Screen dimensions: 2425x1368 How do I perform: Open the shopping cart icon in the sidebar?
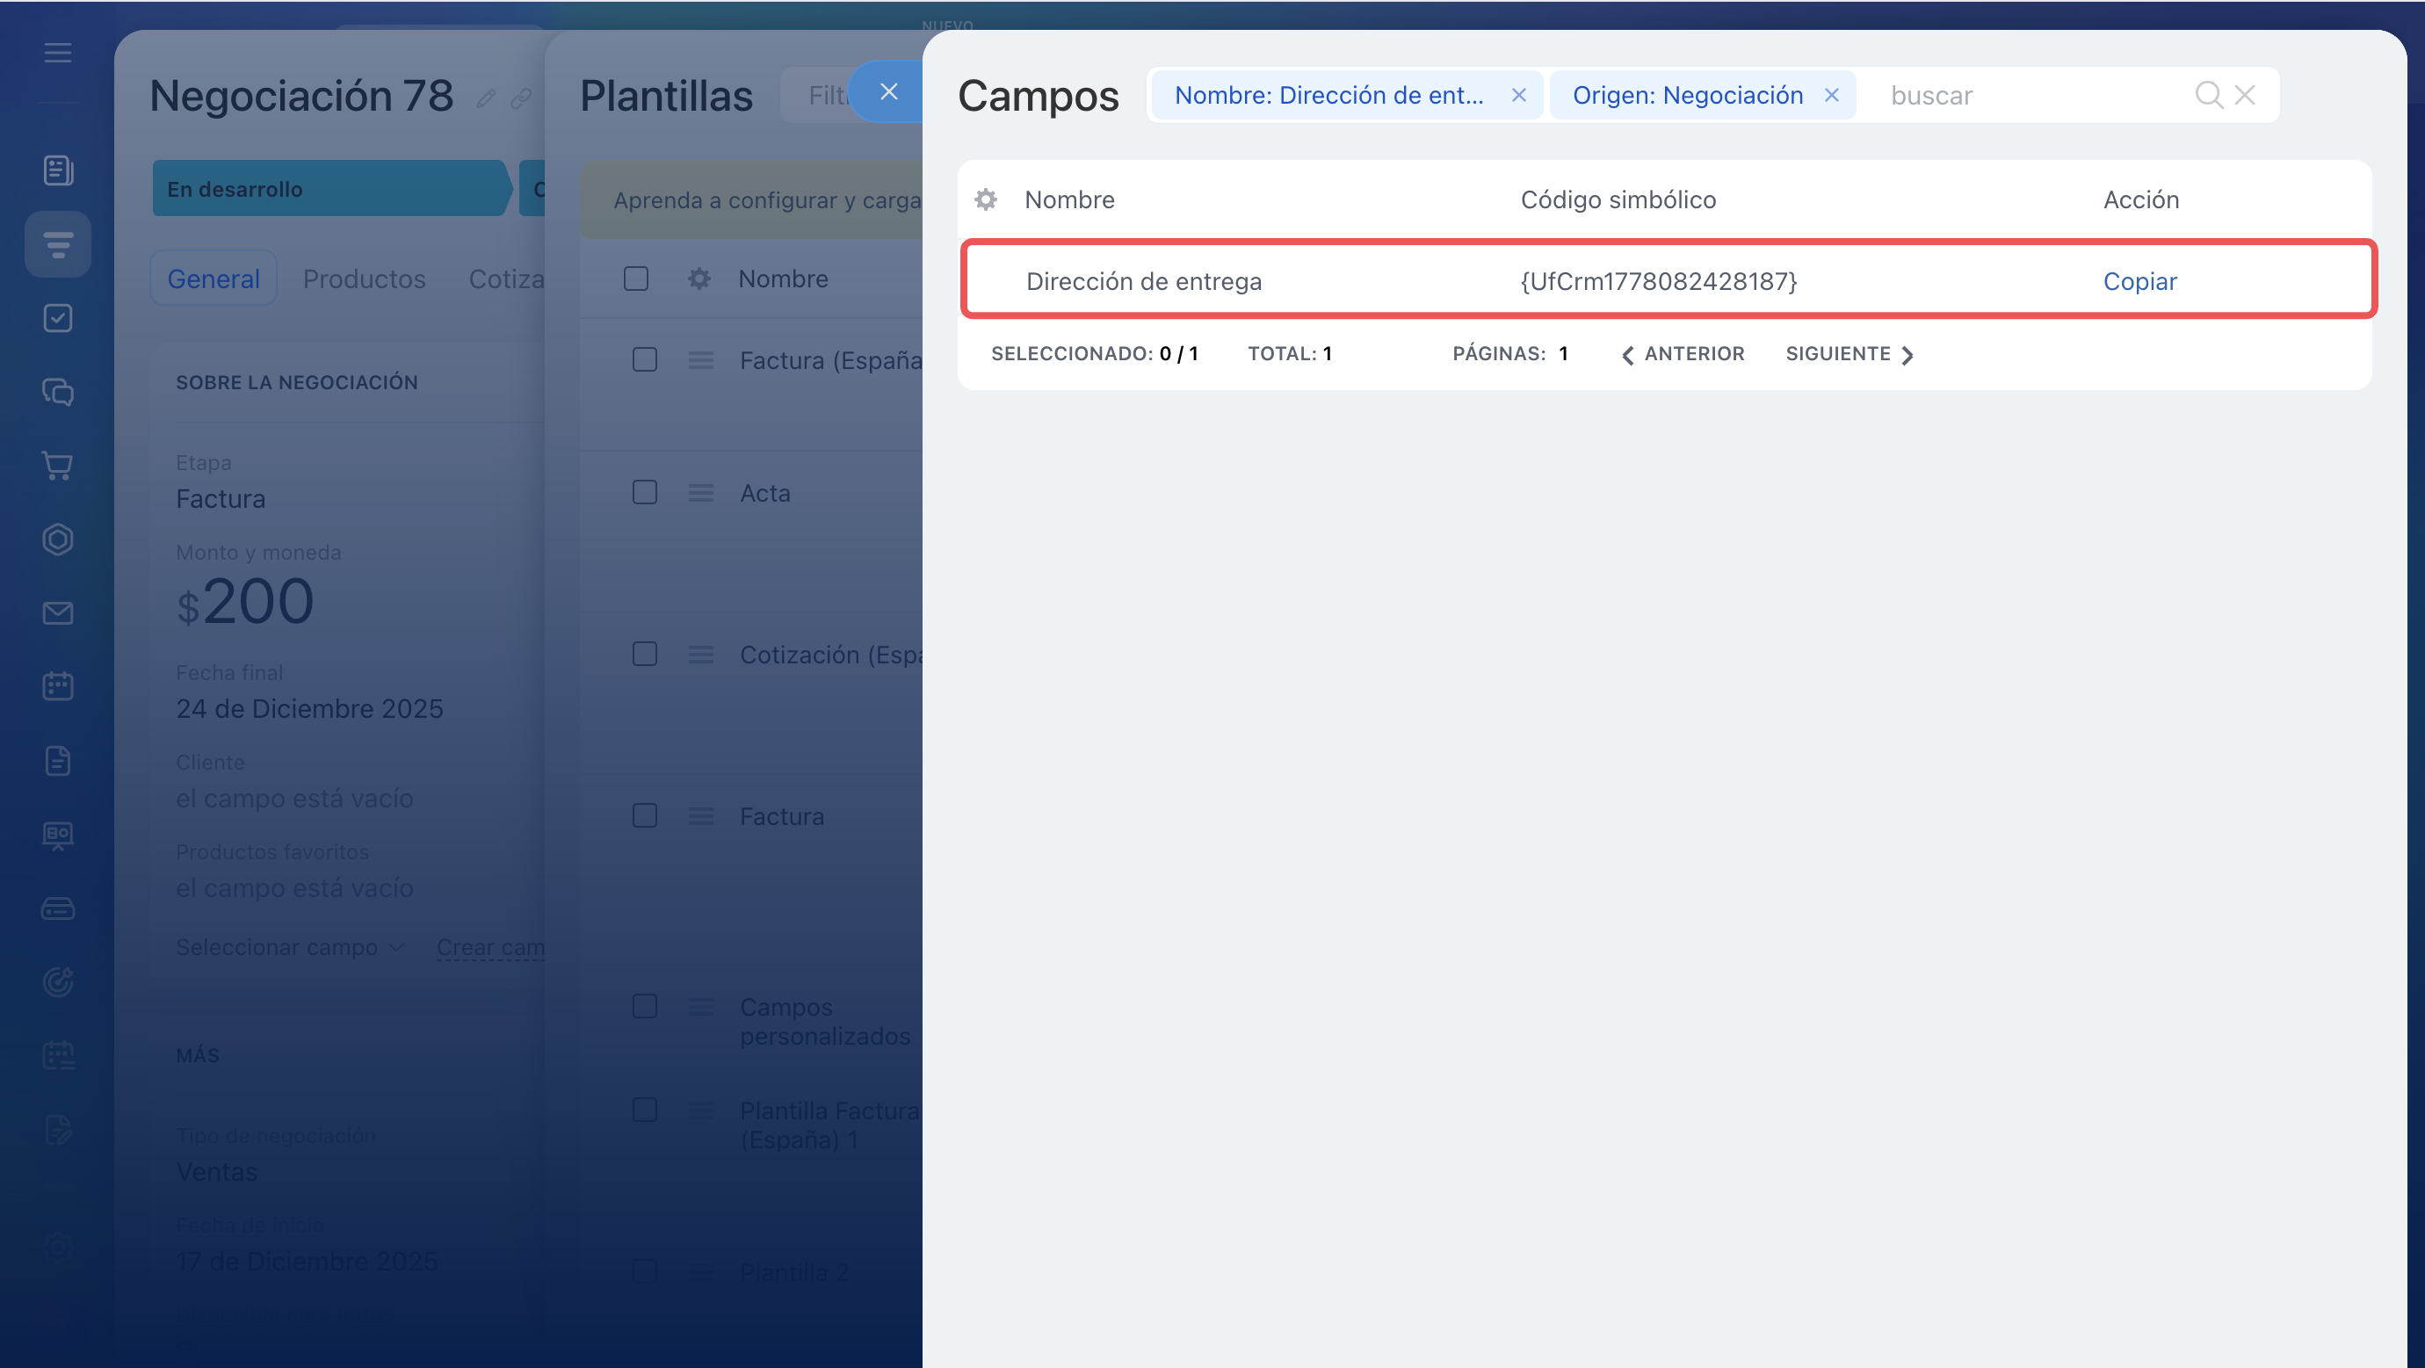click(x=57, y=465)
